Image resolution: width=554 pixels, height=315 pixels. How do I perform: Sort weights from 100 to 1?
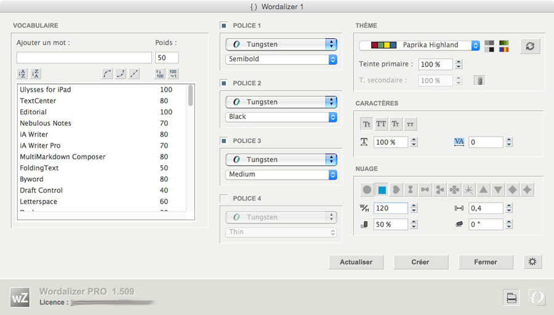[173, 73]
